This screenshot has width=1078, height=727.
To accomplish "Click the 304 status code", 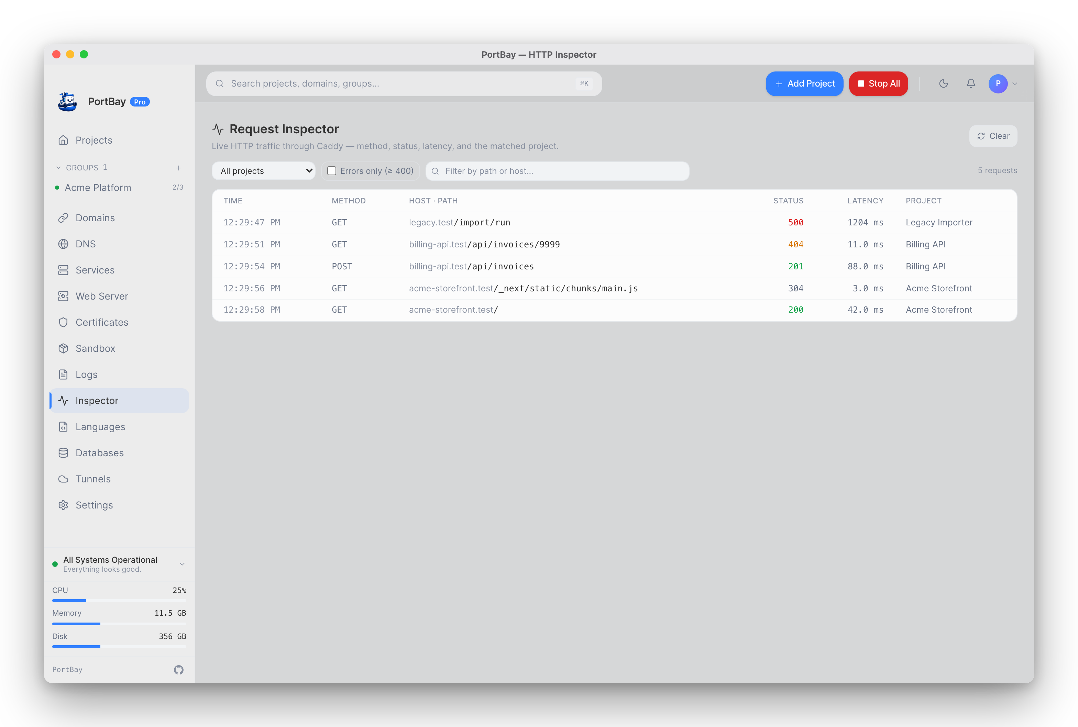I will (795, 288).
